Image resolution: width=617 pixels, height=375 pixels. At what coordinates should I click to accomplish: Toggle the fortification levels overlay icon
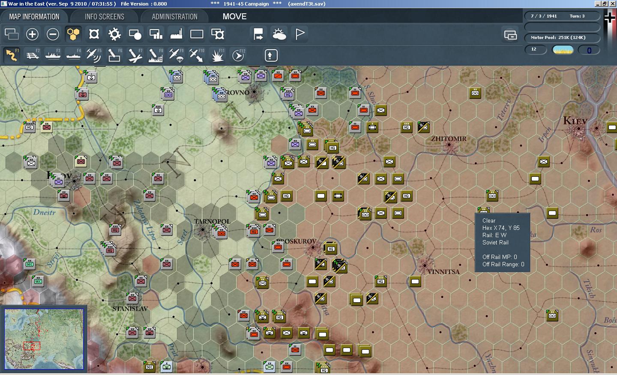pyautogui.click(x=94, y=34)
